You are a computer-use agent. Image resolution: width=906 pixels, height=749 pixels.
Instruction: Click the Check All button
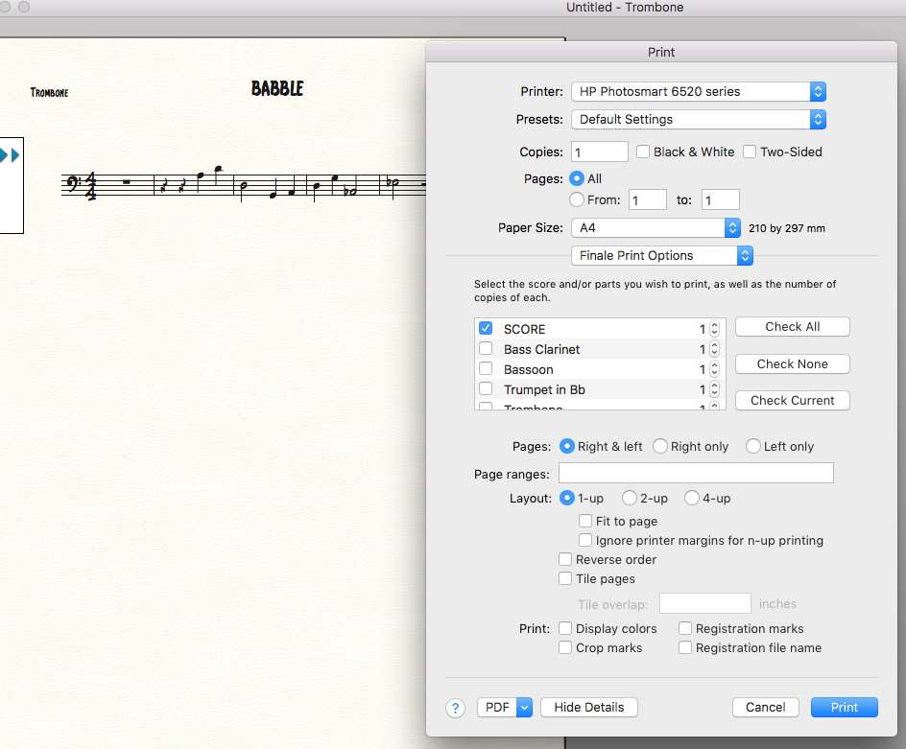[x=792, y=326]
